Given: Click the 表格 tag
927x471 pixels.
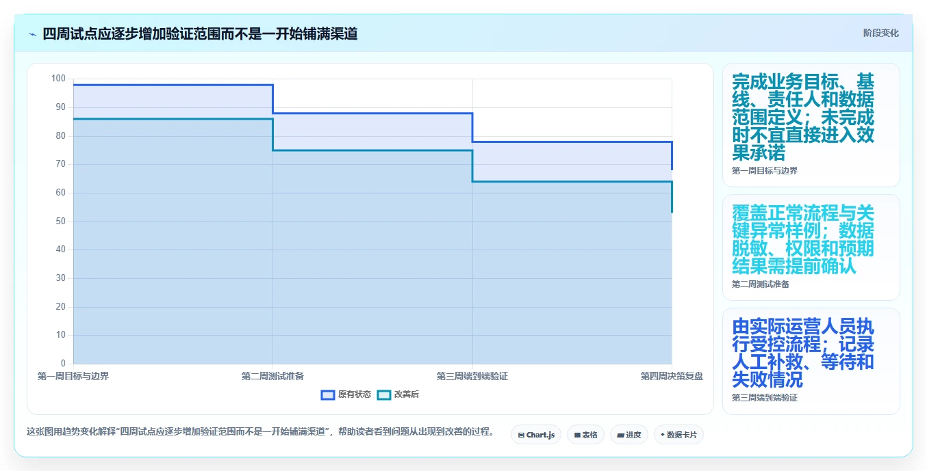Looking at the screenshot, I should click(x=585, y=435).
